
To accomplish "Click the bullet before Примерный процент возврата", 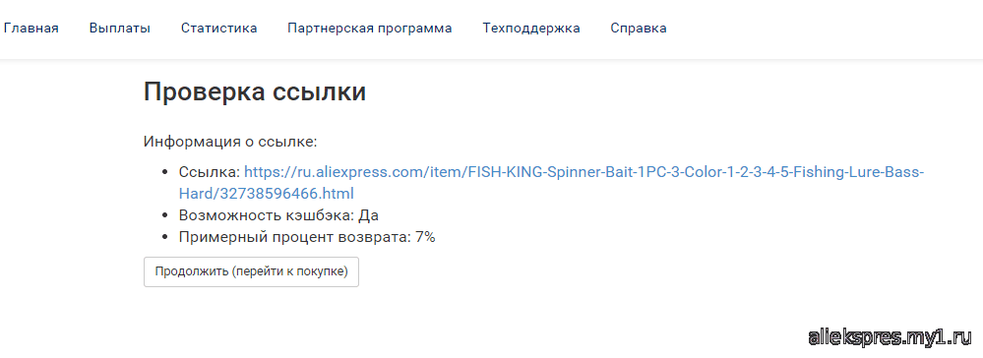I will [165, 238].
